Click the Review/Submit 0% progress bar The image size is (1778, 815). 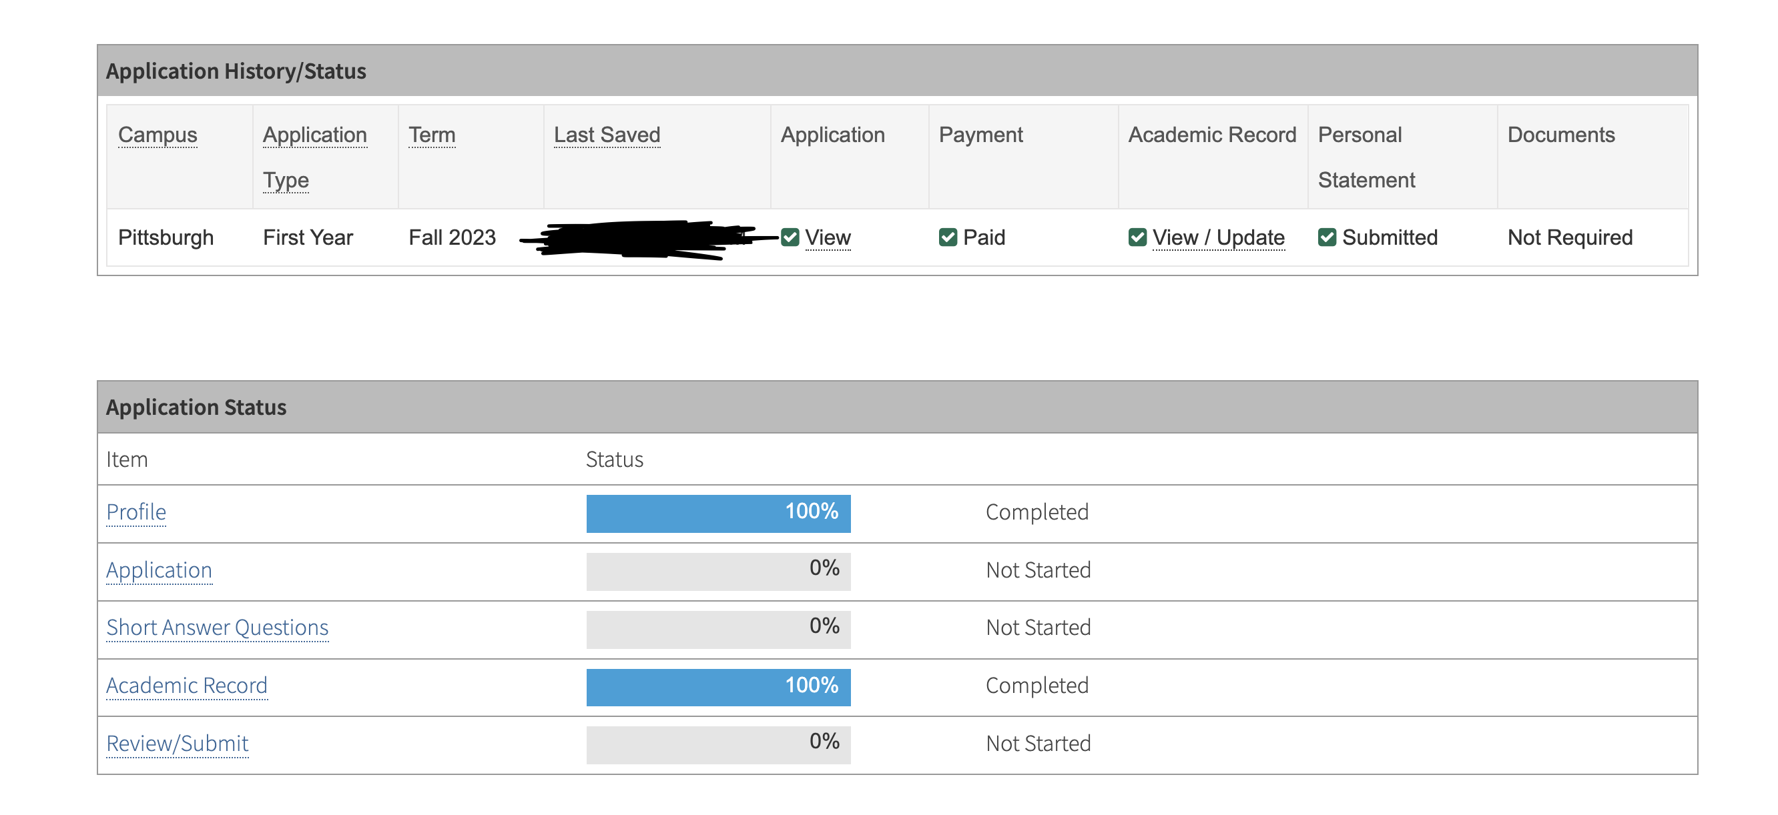click(718, 745)
